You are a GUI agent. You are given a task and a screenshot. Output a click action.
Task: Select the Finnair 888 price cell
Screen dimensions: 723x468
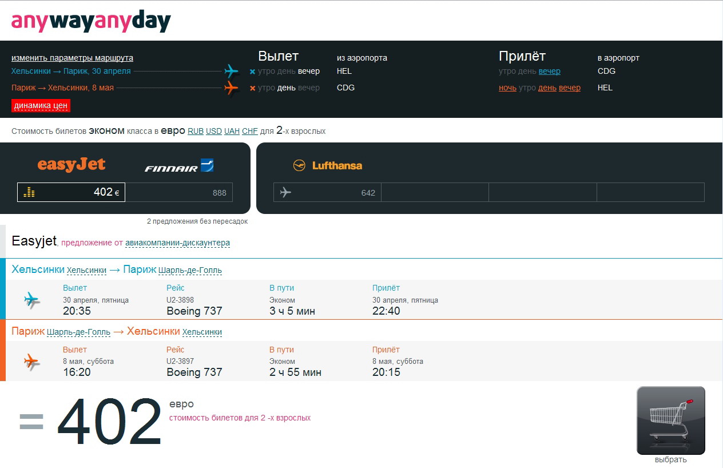click(179, 193)
